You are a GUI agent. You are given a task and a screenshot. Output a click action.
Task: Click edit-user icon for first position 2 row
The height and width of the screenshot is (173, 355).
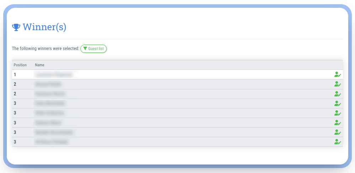coord(338,84)
